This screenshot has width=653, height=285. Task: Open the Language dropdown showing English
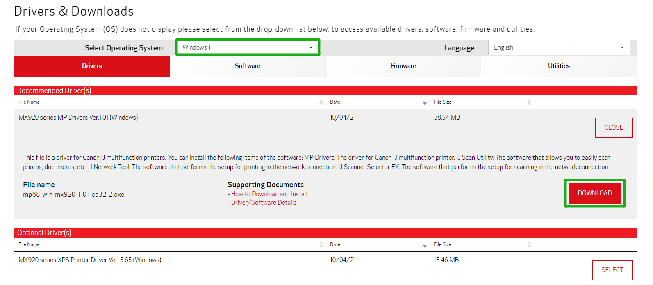(x=559, y=47)
